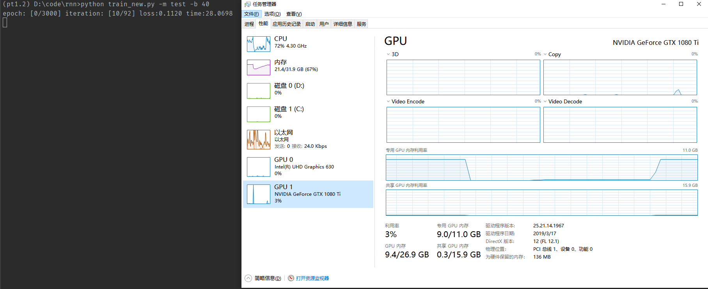Click the 打开资源监视器 link
This screenshot has height=289, width=708.
[x=312, y=278]
